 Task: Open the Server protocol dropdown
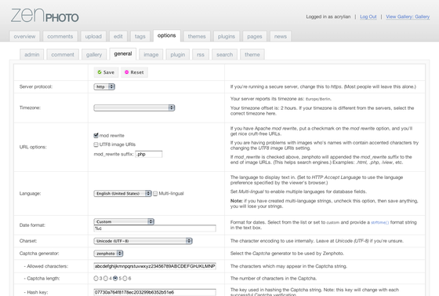104,87
